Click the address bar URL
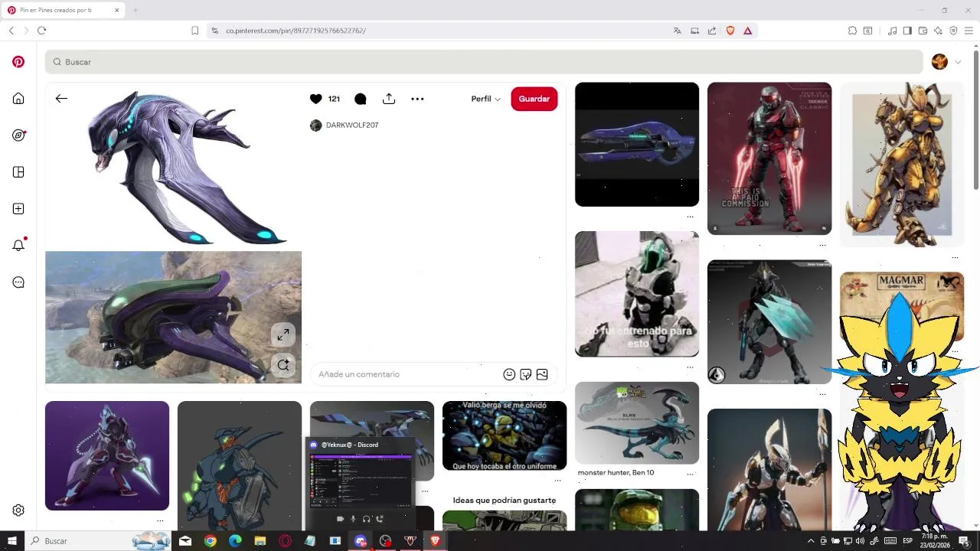The image size is (980, 551). [296, 31]
